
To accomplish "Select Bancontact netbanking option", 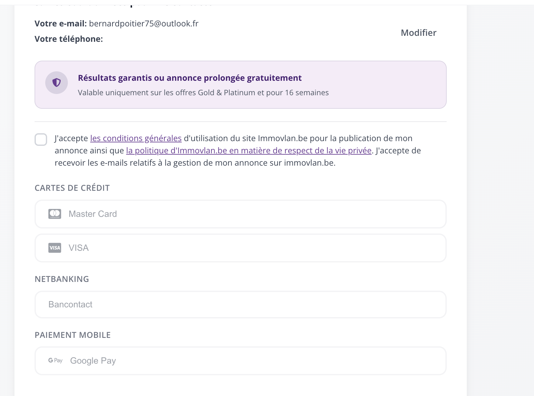I will coord(240,305).
